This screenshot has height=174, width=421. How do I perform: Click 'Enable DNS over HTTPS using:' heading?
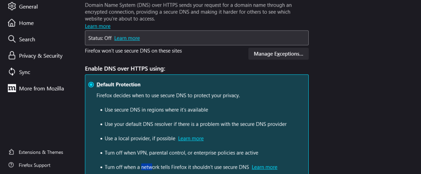click(x=125, y=69)
